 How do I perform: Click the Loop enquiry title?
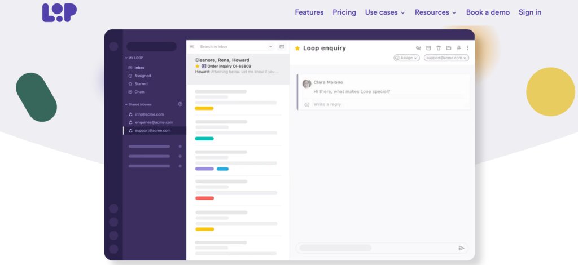point(325,48)
